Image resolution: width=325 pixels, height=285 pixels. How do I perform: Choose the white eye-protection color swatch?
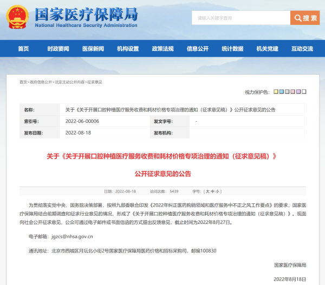tap(304, 92)
